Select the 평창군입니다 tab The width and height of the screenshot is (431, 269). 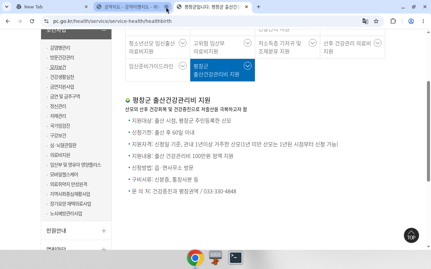click(x=213, y=7)
